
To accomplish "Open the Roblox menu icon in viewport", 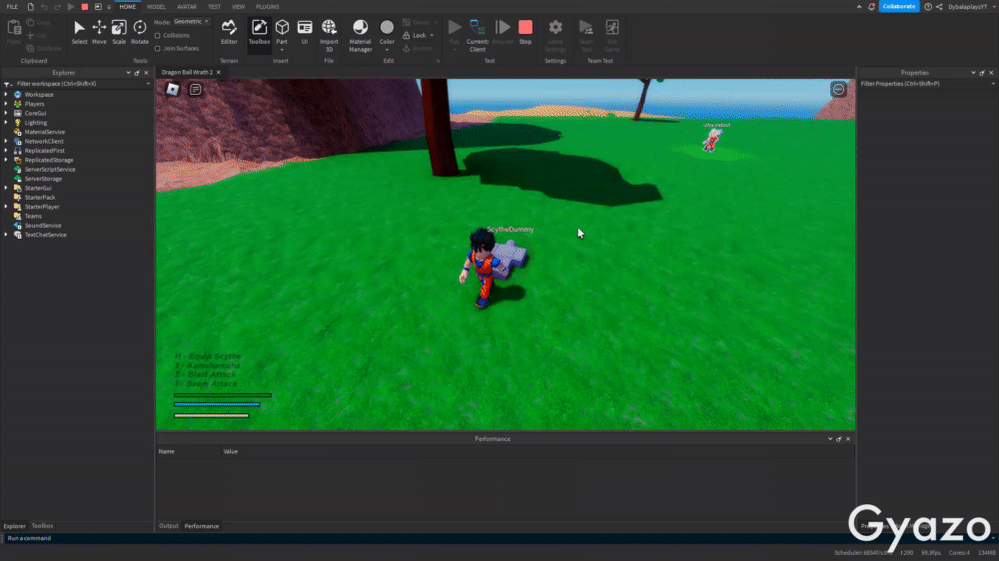I will coord(173,89).
